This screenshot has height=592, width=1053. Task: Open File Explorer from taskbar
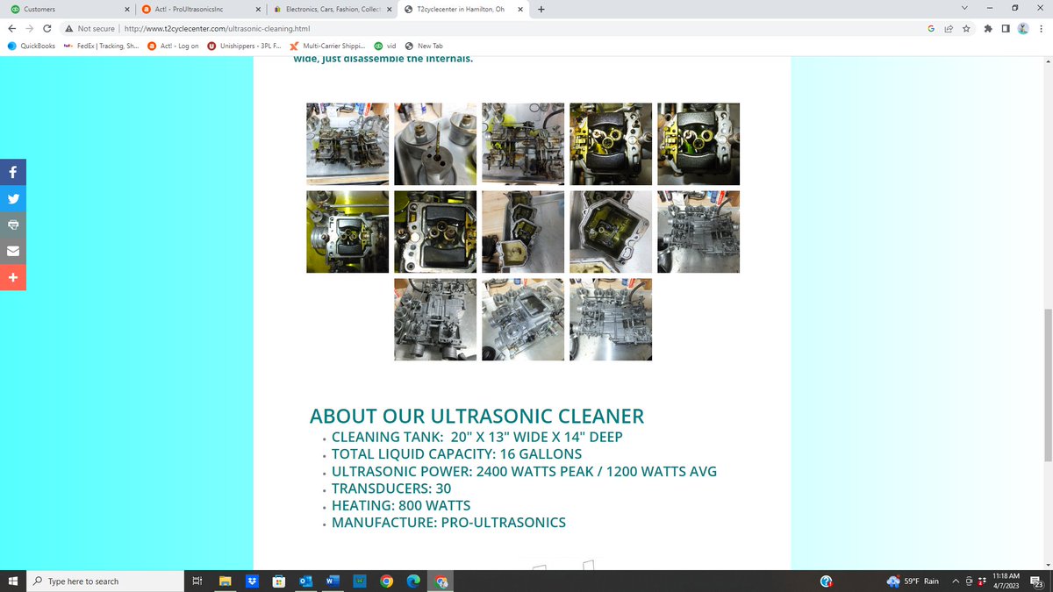[225, 581]
